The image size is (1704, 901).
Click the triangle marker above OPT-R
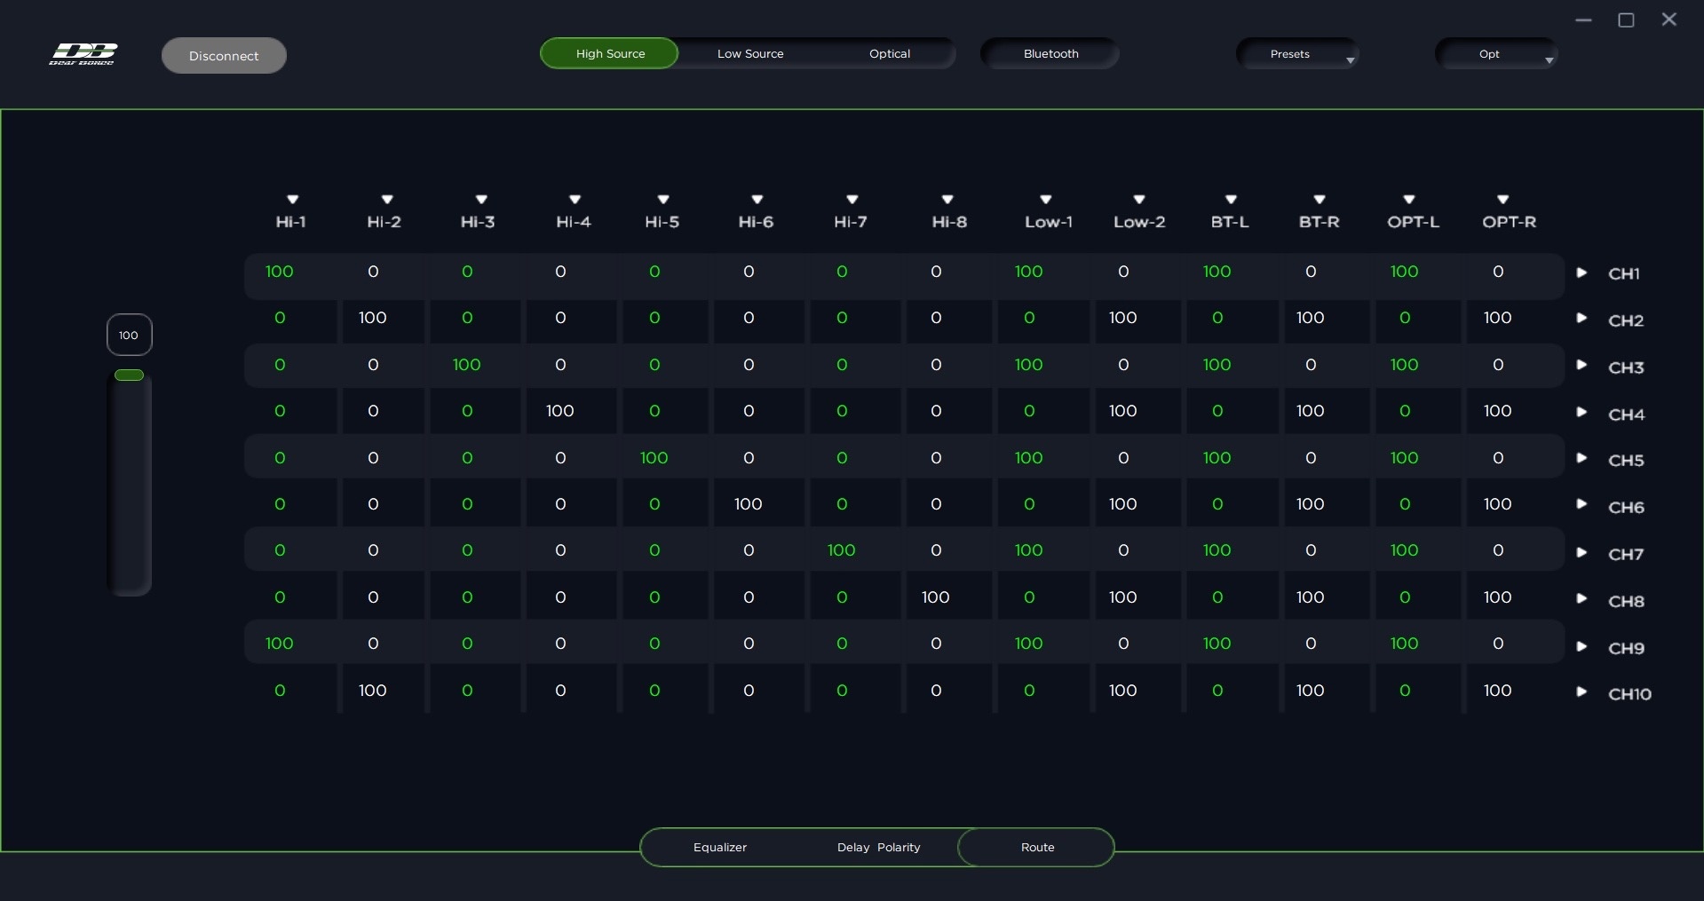[x=1502, y=200]
